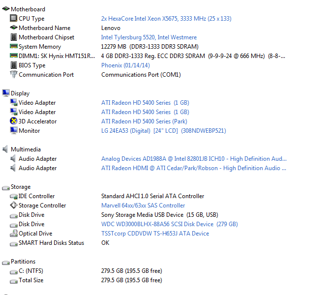Click the IDE Controller icon

click(13, 196)
